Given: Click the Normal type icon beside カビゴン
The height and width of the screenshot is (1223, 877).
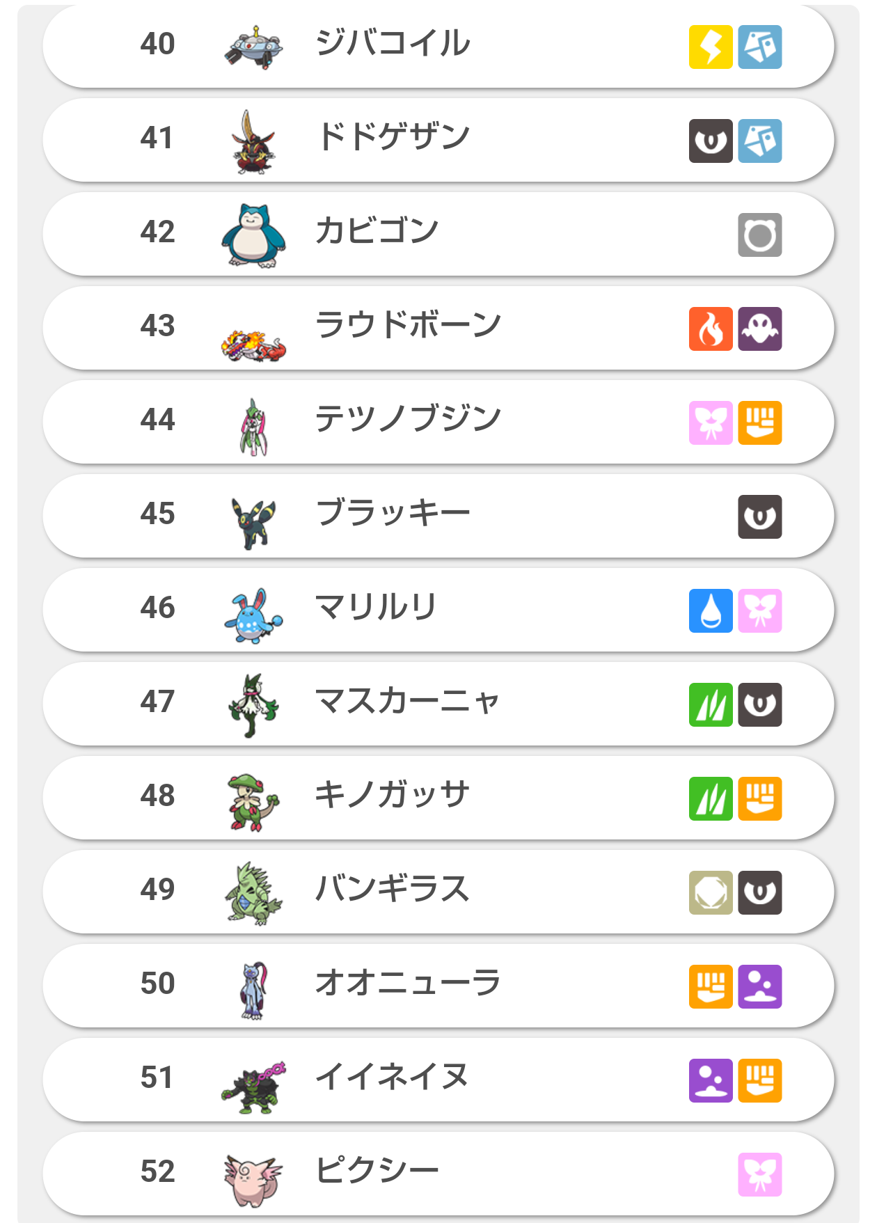Looking at the screenshot, I should (759, 235).
